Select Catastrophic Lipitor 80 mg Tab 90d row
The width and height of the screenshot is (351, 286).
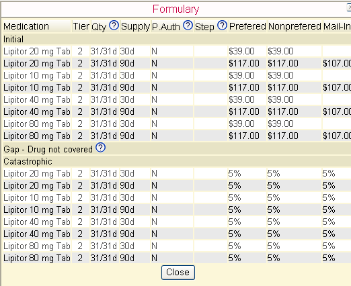tap(177, 258)
